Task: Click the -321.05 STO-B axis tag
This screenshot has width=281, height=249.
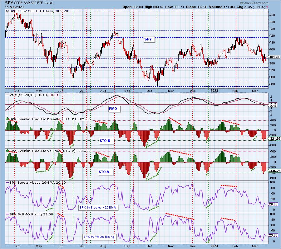Action: [x=274, y=139]
